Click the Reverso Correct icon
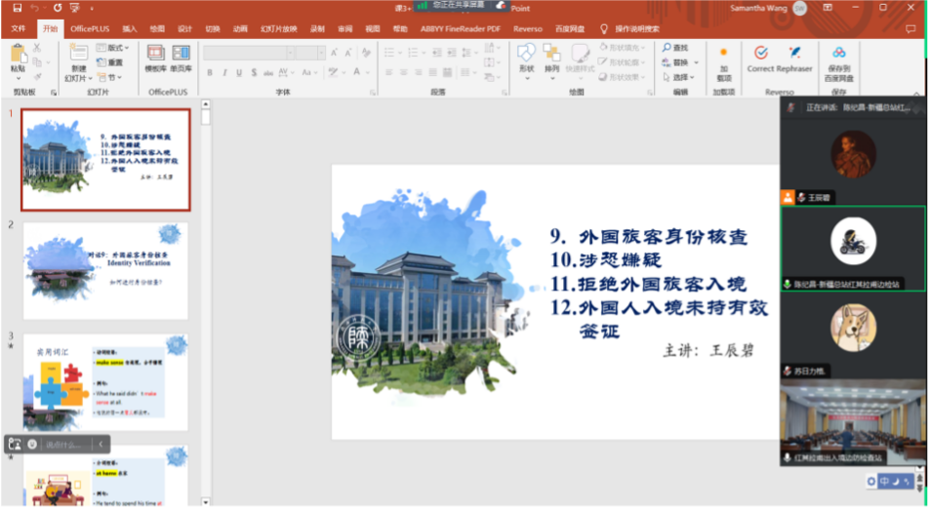Viewport: 930px width, 510px height. 760,55
